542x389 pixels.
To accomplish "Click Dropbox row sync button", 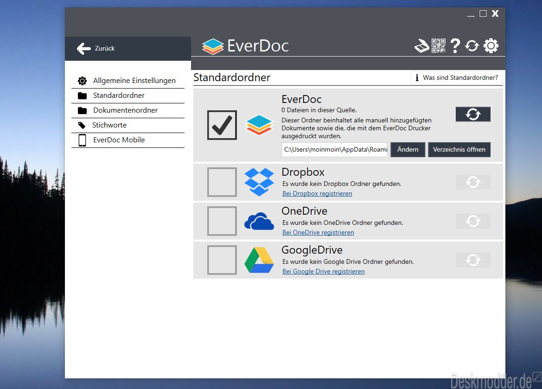I will click(473, 182).
